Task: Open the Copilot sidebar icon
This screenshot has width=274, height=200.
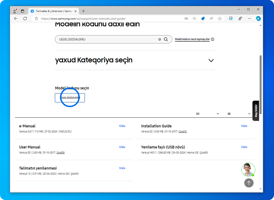Action: click(258, 18)
